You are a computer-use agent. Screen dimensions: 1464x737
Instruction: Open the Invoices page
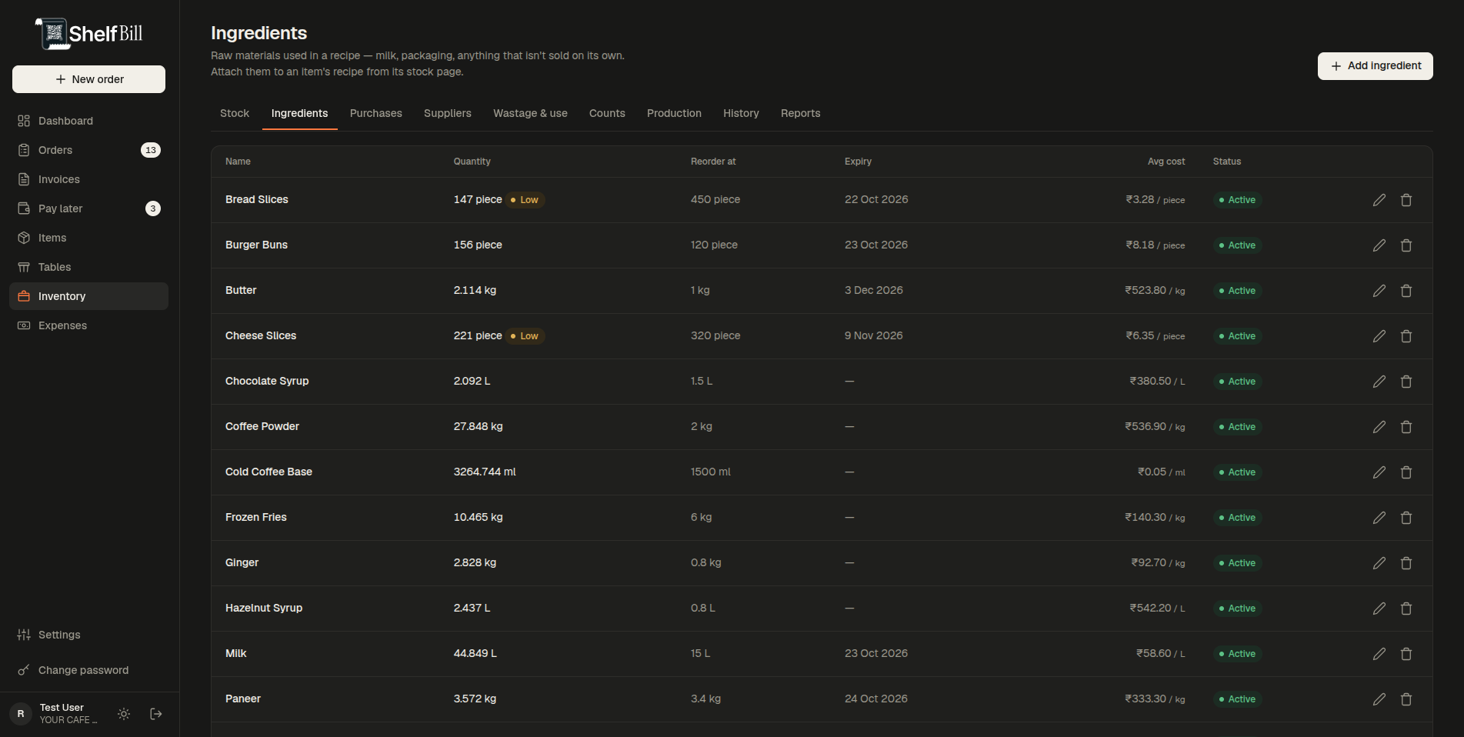coord(88,179)
